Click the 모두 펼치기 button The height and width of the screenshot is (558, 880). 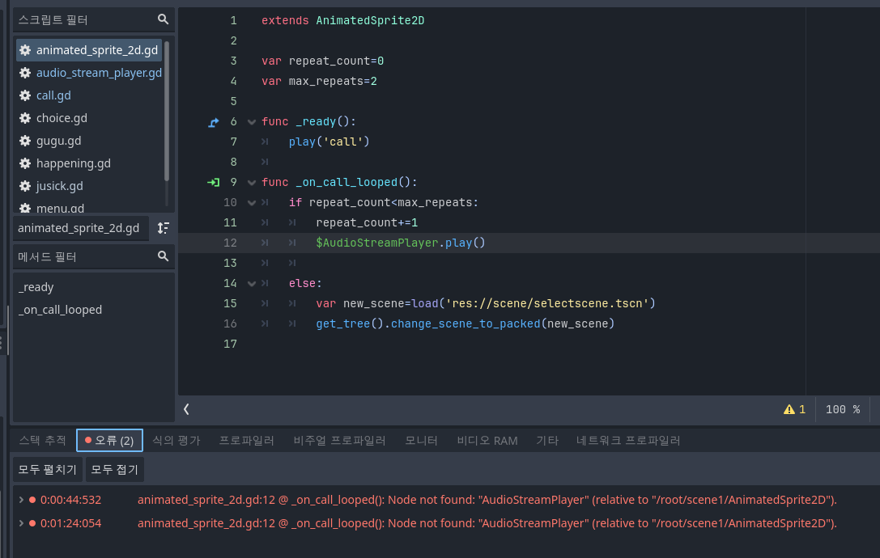tap(47, 469)
